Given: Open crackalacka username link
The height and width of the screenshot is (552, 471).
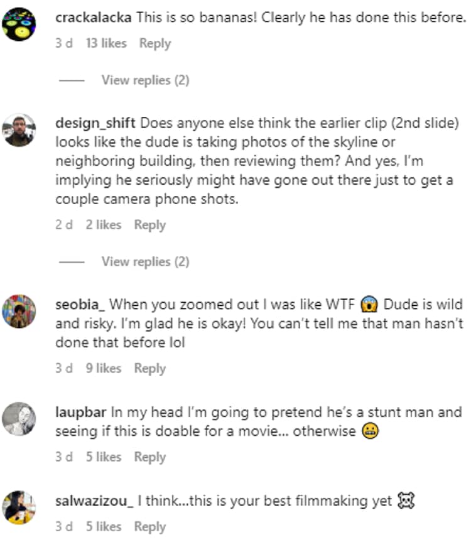Looking at the screenshot, I should [94, 18].
